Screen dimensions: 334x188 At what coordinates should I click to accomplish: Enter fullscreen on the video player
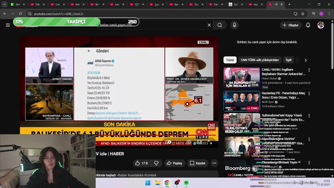[x=210, y=143]
